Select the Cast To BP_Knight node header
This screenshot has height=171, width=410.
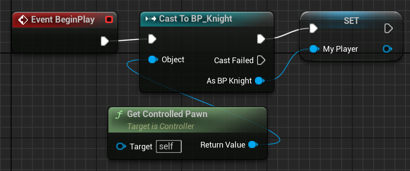coord(207,19)
